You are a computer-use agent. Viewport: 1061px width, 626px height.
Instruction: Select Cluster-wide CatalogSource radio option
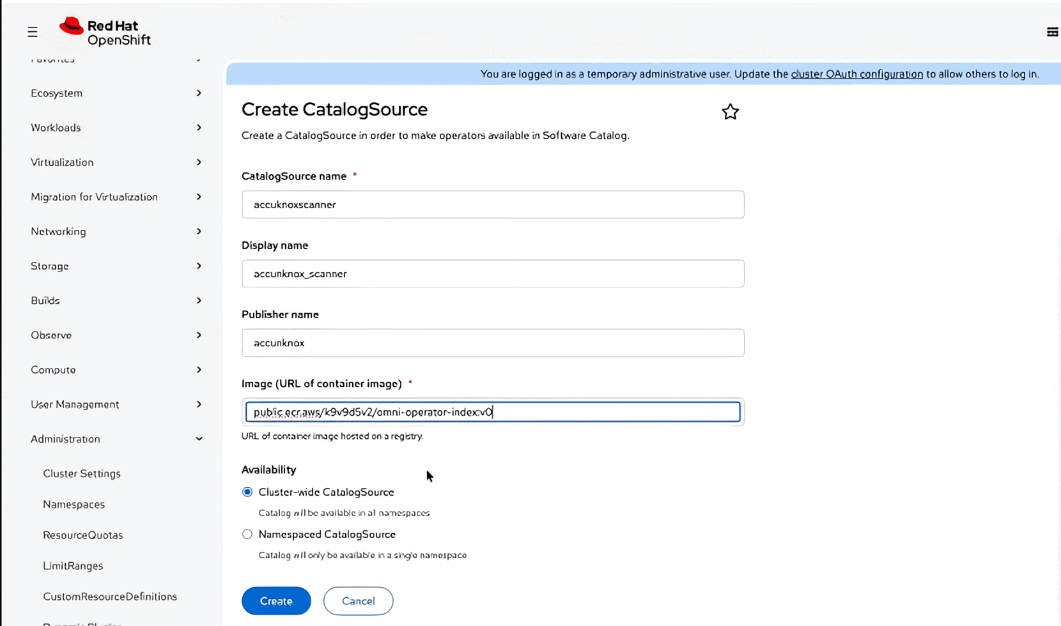pyautogui.click(x=247, y=492)
